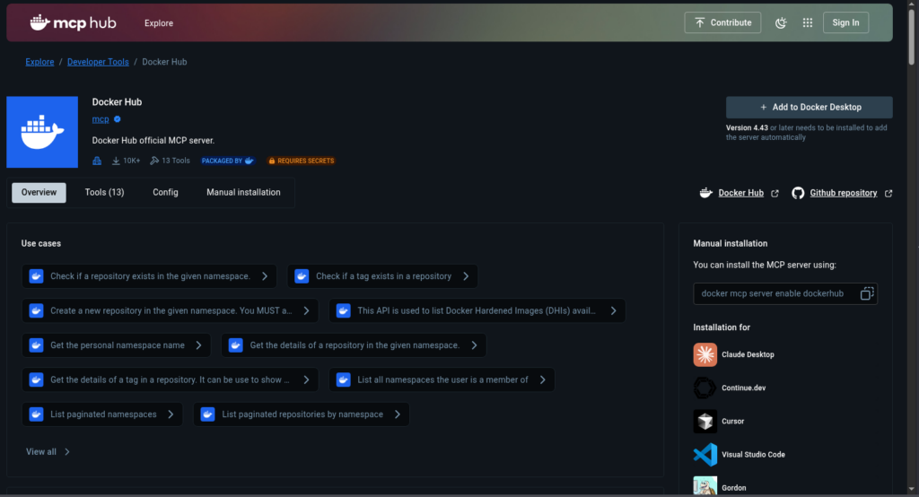Click the REQUIRES SECRETS lock badge

tap(302, 161)
